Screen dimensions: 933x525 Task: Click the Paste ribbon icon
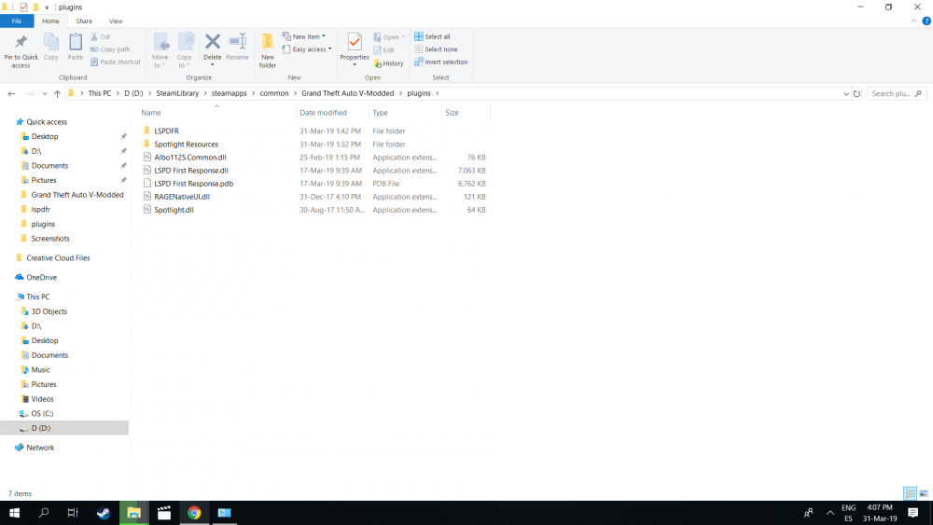[75, 42]
